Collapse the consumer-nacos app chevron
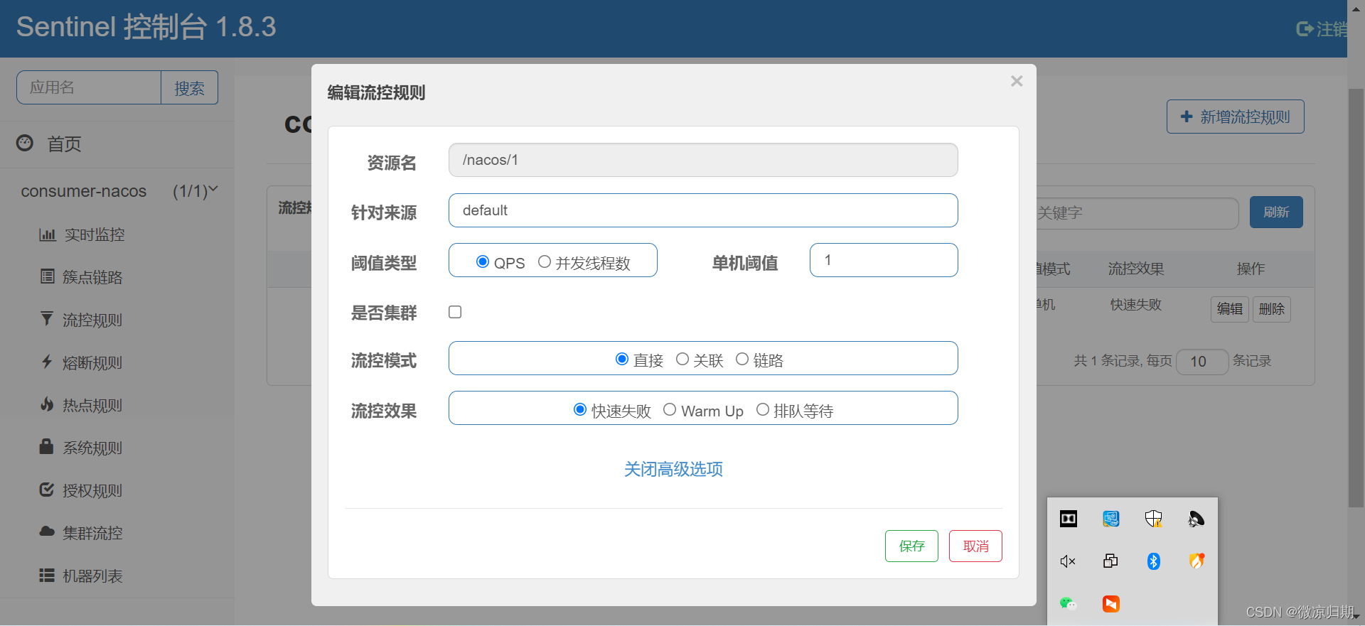 click(213, 190)
